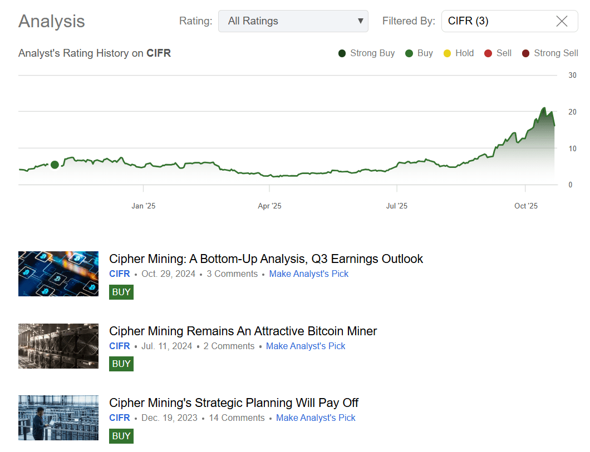This screenshot has width=590, height=452.
Task: Click the BUY badge under the first article
Action: coord(121,292)
